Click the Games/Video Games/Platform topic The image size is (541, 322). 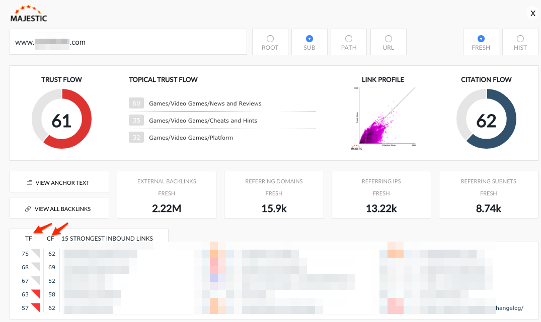pos(191,138)
